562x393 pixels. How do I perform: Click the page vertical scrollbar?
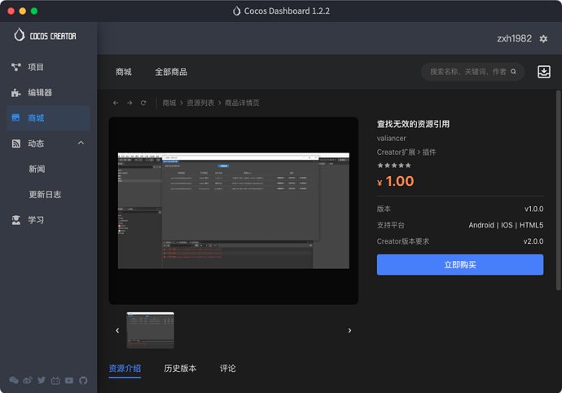pyautogui.click(x=558, y=190)
